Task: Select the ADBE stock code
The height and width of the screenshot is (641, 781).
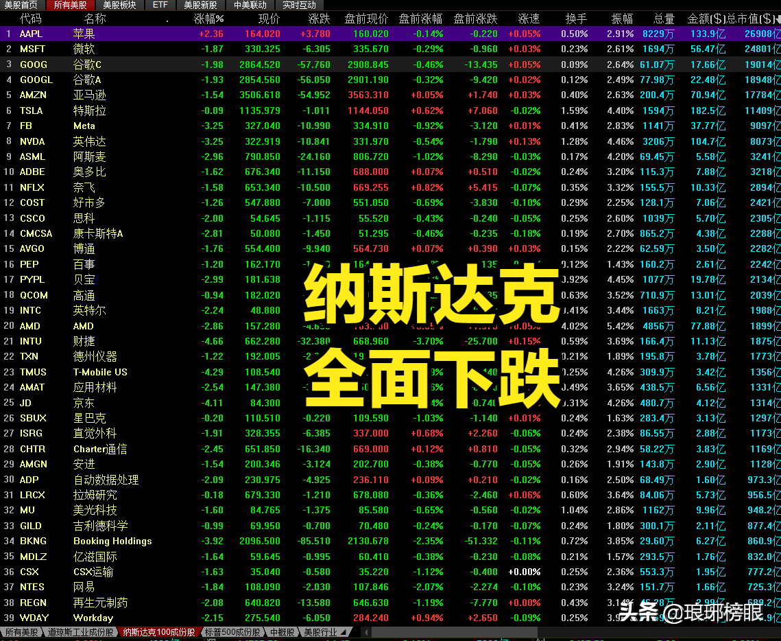Action: (x=32, y=172)
